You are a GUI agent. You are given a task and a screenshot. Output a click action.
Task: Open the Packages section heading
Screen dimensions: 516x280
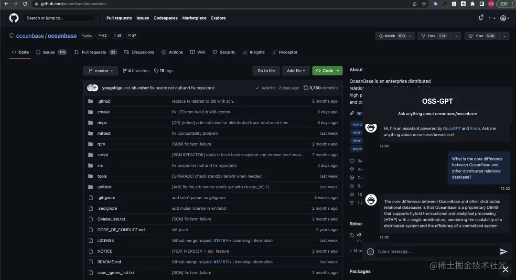pos(360,271)
